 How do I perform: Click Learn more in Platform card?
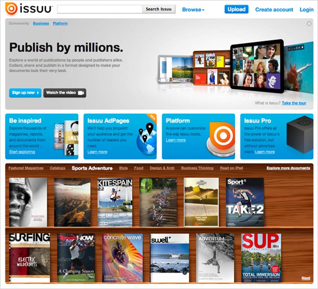pos(176,140)
